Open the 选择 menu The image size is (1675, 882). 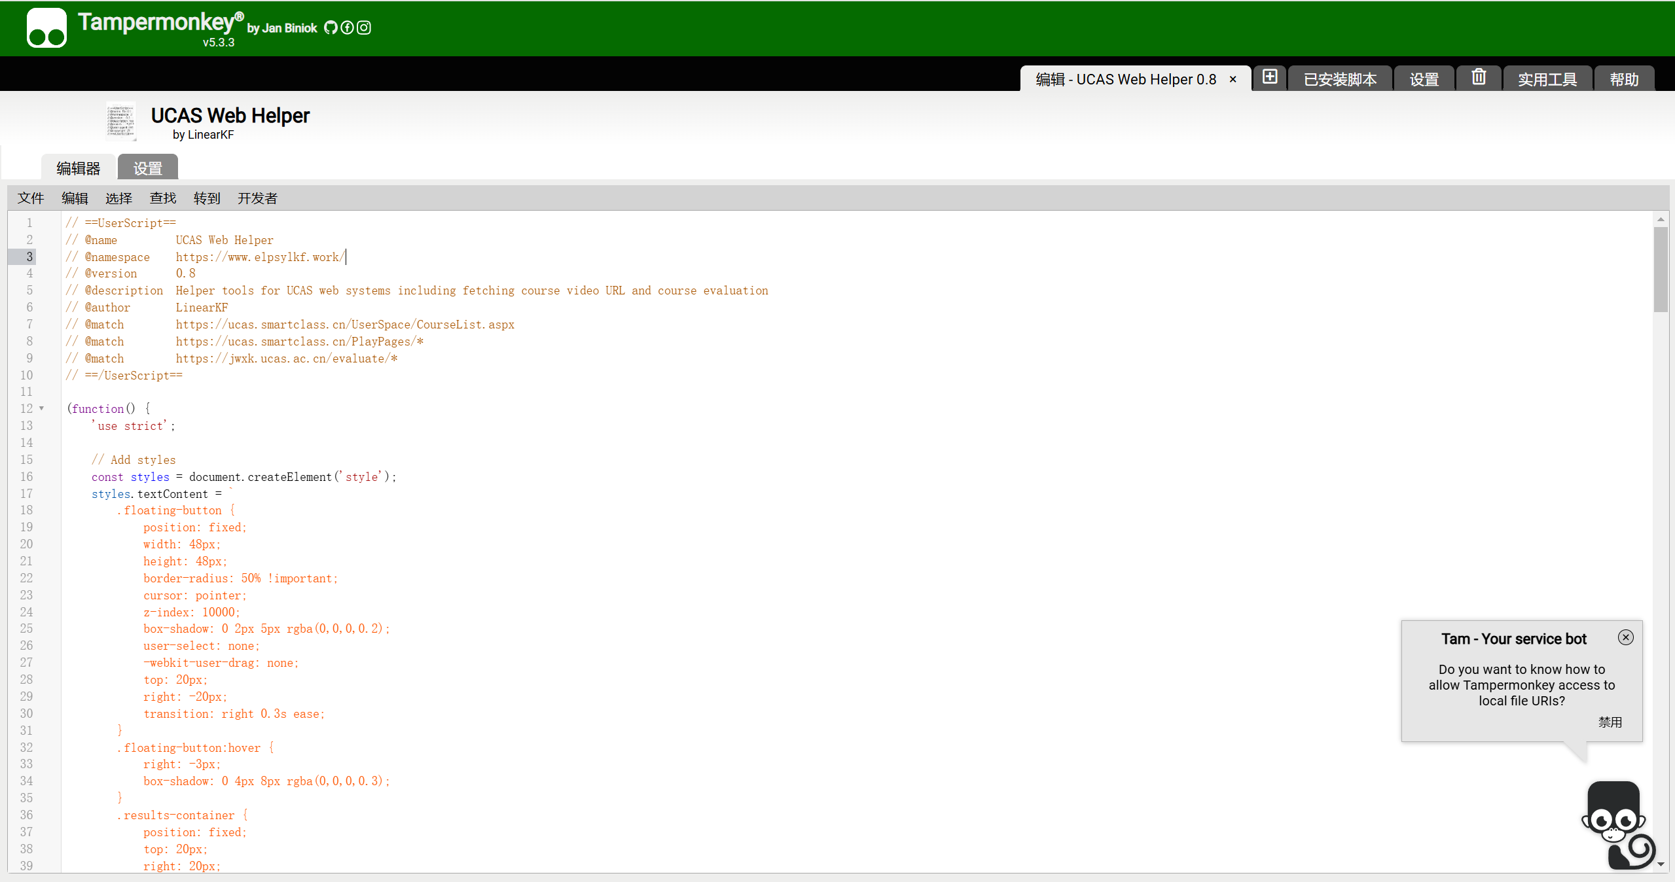tap(118, 198)
